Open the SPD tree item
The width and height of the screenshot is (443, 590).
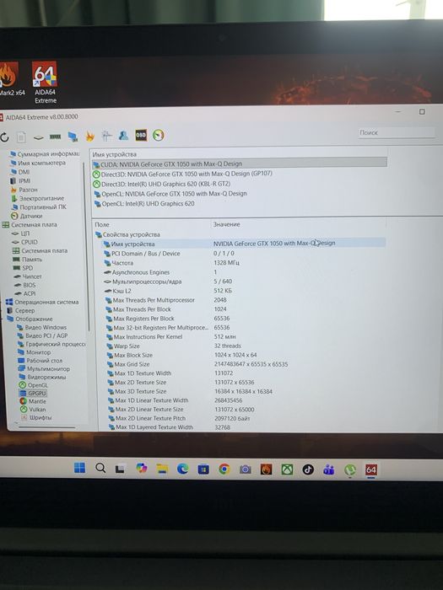[23, 268]
